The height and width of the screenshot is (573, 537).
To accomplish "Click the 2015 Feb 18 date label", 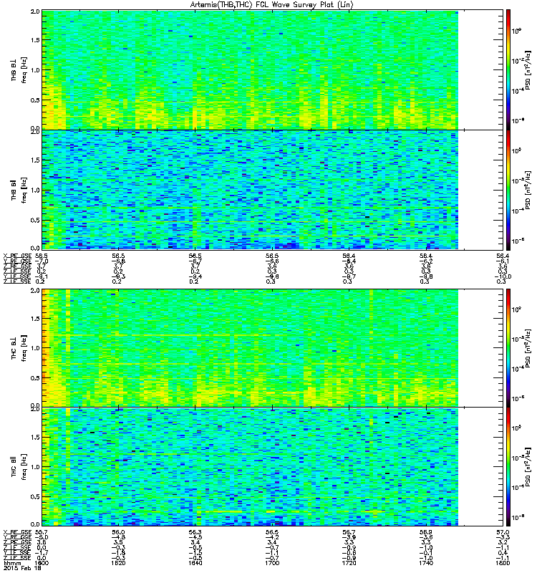I will click(x=23, y=568).
